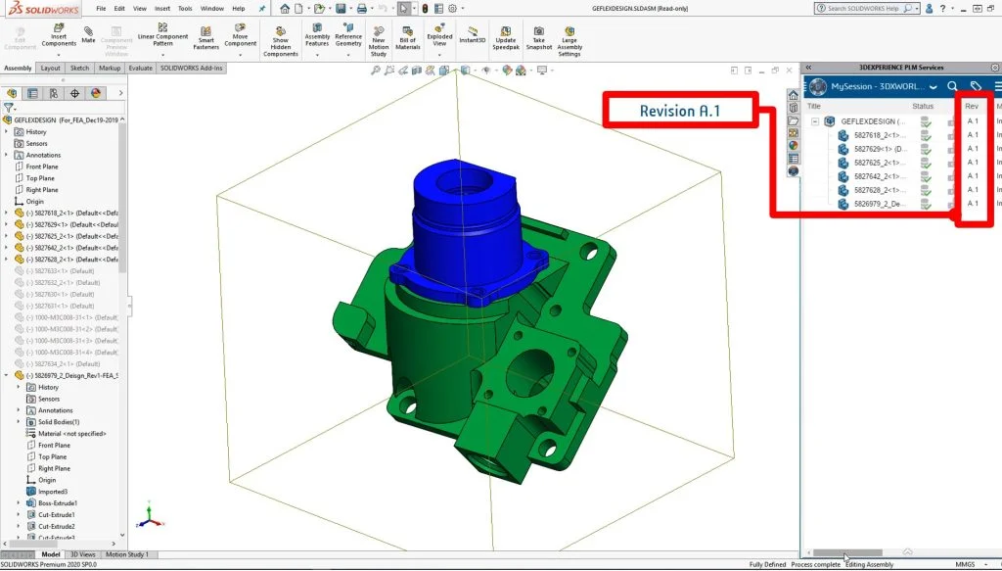Open Assembly Features tool
This screenshot has width=1002, height=571.
pos(317,36)
